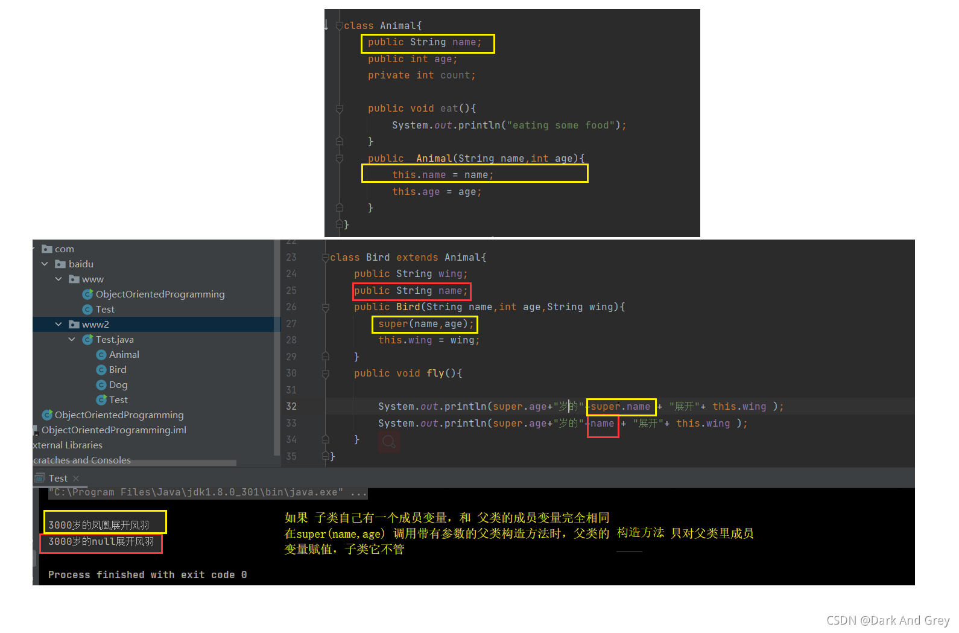Select External Libraries node
This screenshot has height=633, width=959.
click(x=68, y=445)
